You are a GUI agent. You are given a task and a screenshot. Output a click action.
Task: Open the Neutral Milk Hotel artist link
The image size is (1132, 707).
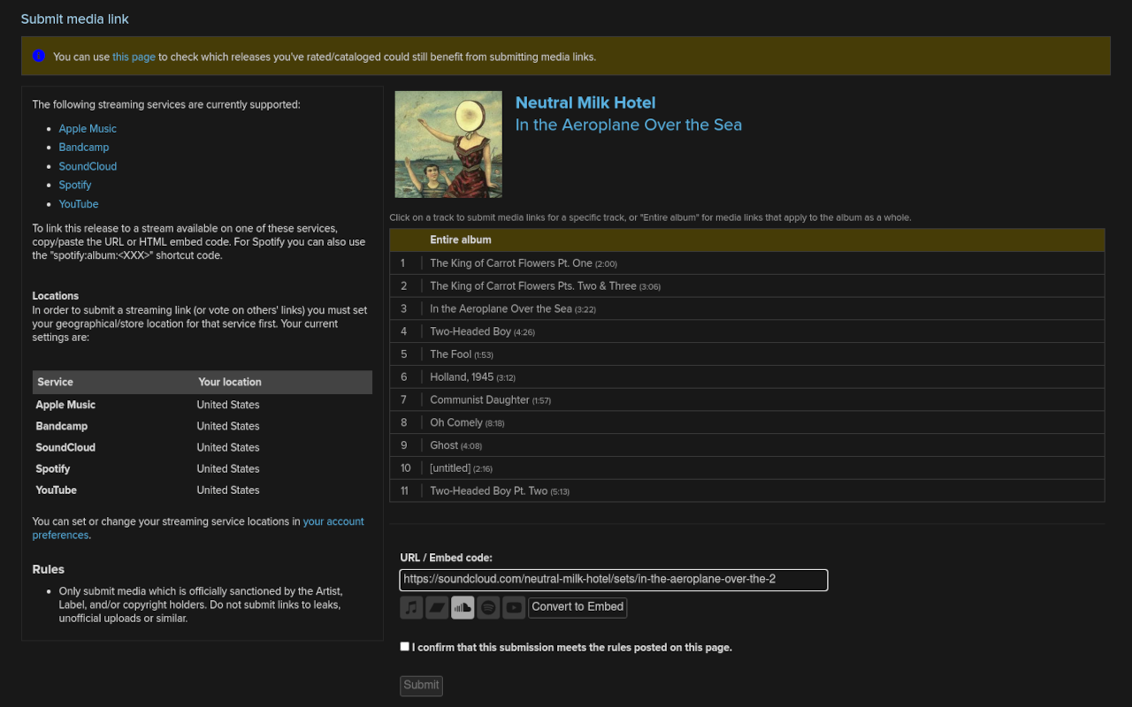[x=585, y=103]
